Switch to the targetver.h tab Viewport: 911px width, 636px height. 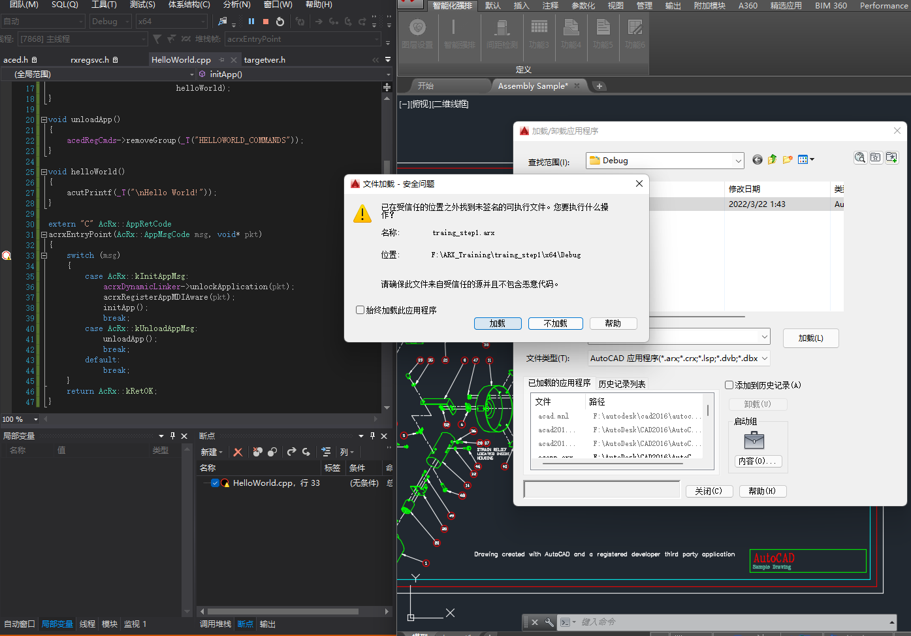pyautogui.click(x=264, y=60)
